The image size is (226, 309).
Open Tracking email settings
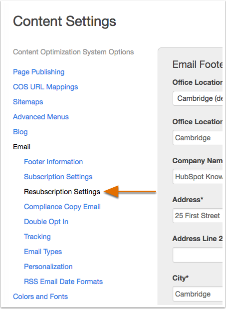37,237
